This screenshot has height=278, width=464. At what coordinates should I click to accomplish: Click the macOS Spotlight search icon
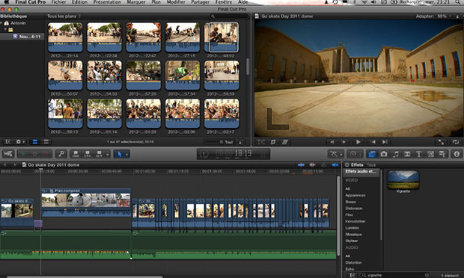(x=459, y=2)
